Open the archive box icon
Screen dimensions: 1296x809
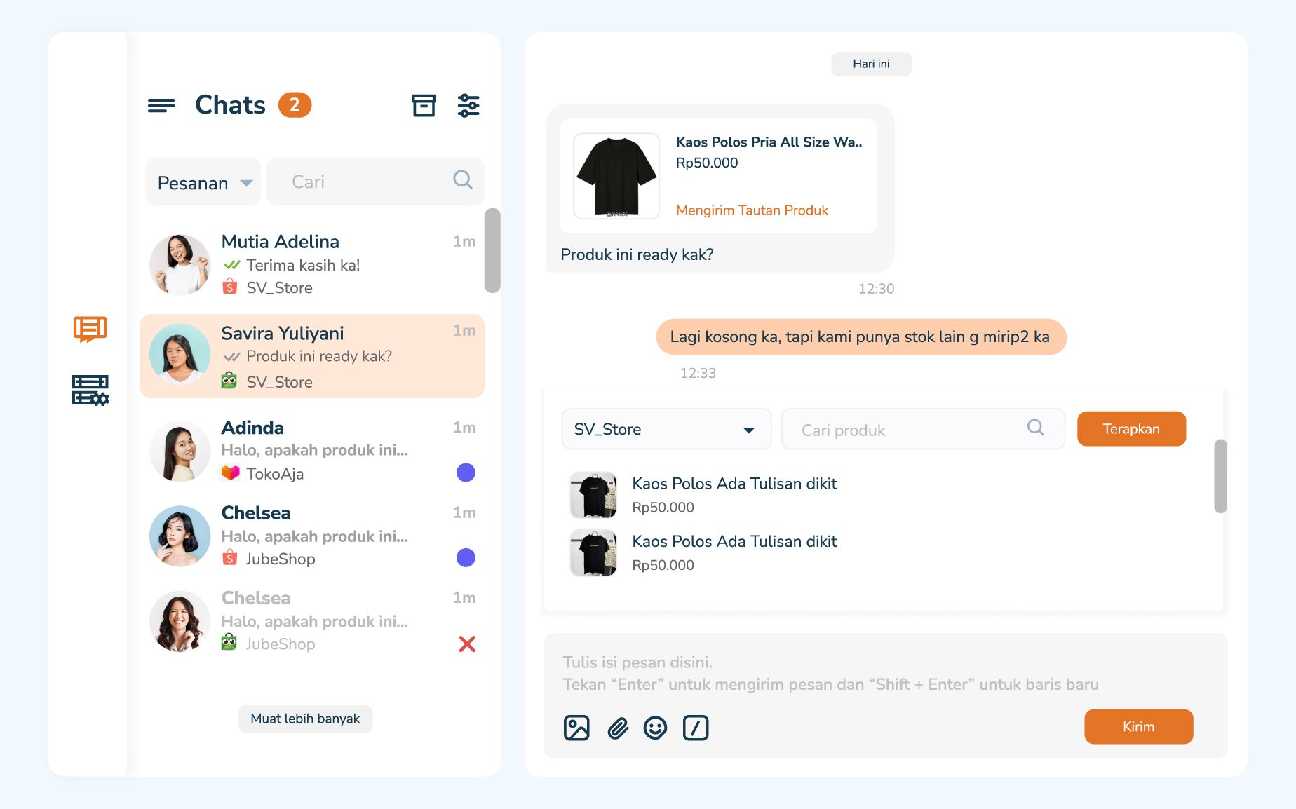click(x=424, y=106)
